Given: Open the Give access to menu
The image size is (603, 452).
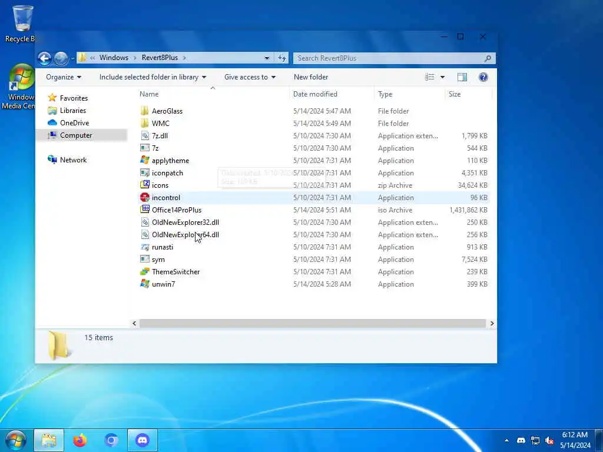Looking at the screenshot, I should [250, 77].
